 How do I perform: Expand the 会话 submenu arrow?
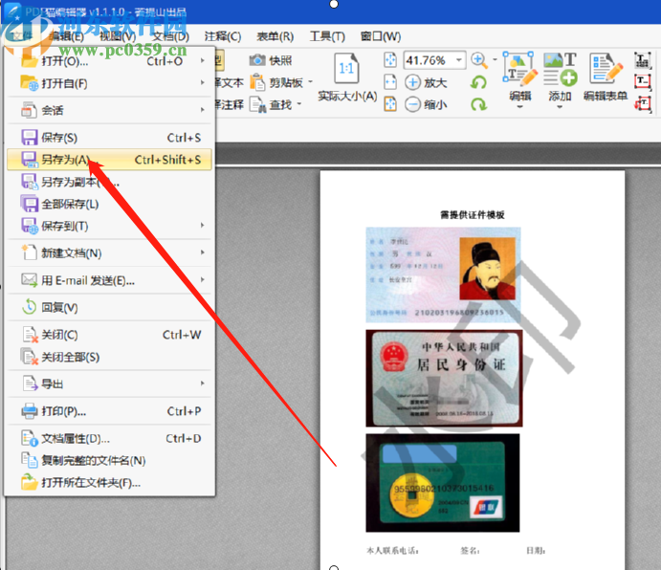pos(203,110)
